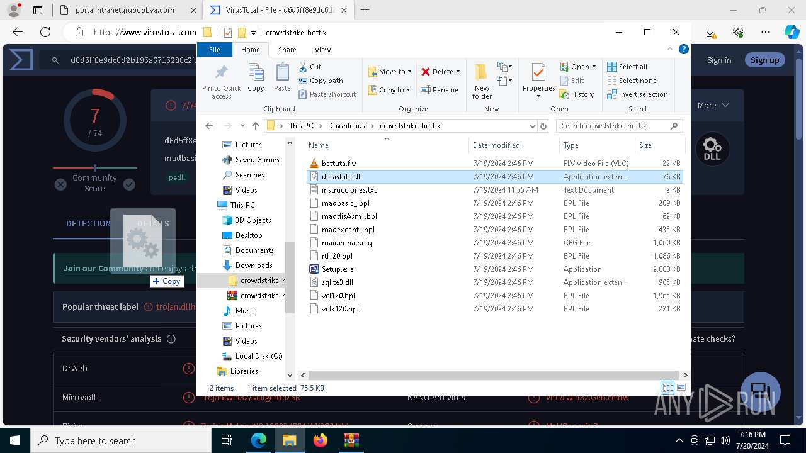Collapse the ribbon with chevron
The height and width of the screenshot is (453, 806).
tap(671, 49)
